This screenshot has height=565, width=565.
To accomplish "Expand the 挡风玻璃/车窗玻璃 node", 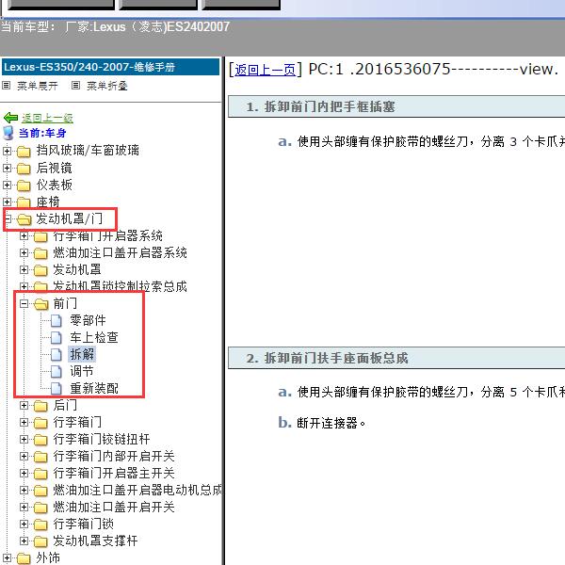I will coord(7,151).
